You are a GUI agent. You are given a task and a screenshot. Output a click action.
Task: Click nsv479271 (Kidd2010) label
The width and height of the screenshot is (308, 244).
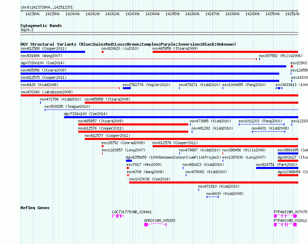click(x=199, y=85)
